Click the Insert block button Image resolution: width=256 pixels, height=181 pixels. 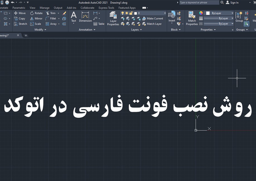pos(172,17)
